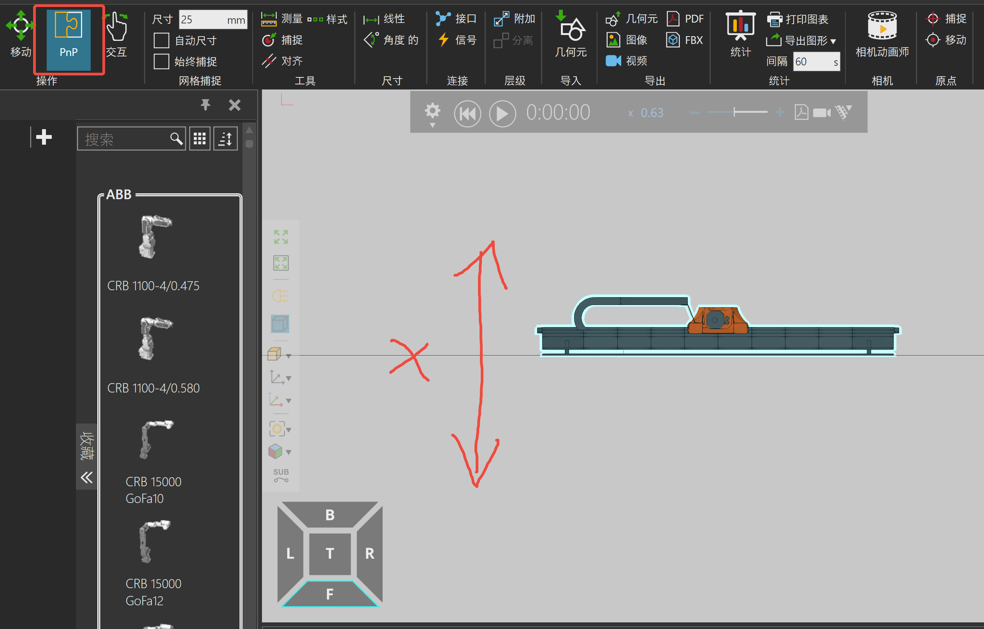Activate the PnP tool

[x=69, y=40]
